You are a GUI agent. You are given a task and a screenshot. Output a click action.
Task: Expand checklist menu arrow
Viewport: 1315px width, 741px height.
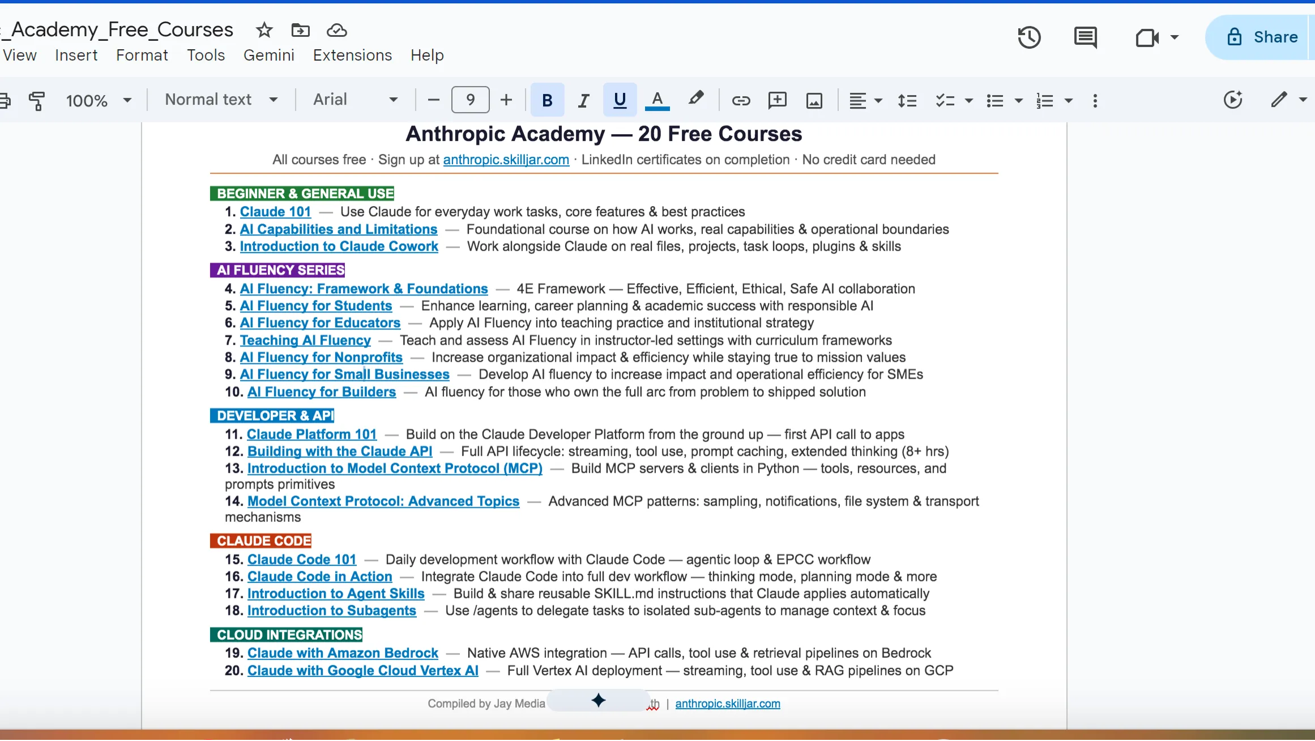pos(969,101)
